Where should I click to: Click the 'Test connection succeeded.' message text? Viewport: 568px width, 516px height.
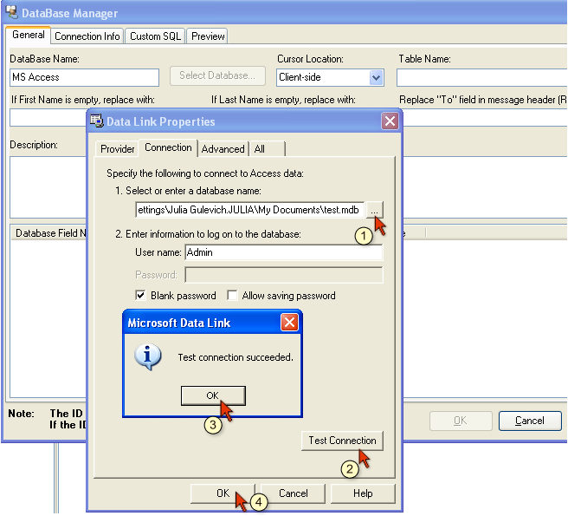pos(236,357)
